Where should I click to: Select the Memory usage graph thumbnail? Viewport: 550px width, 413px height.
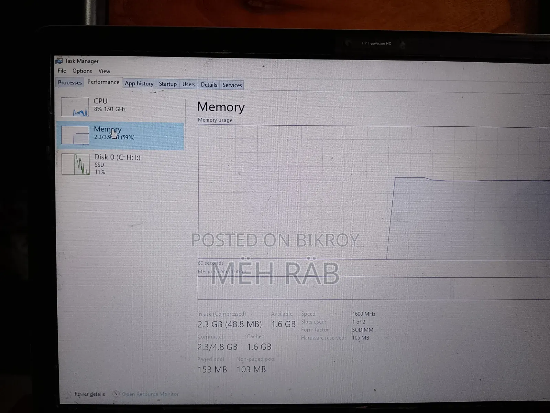pos(75,135)
